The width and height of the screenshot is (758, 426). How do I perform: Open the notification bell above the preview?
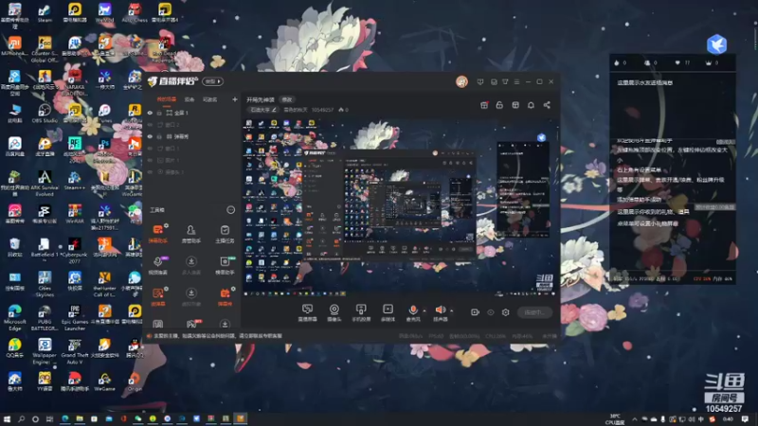pos(531,105)
